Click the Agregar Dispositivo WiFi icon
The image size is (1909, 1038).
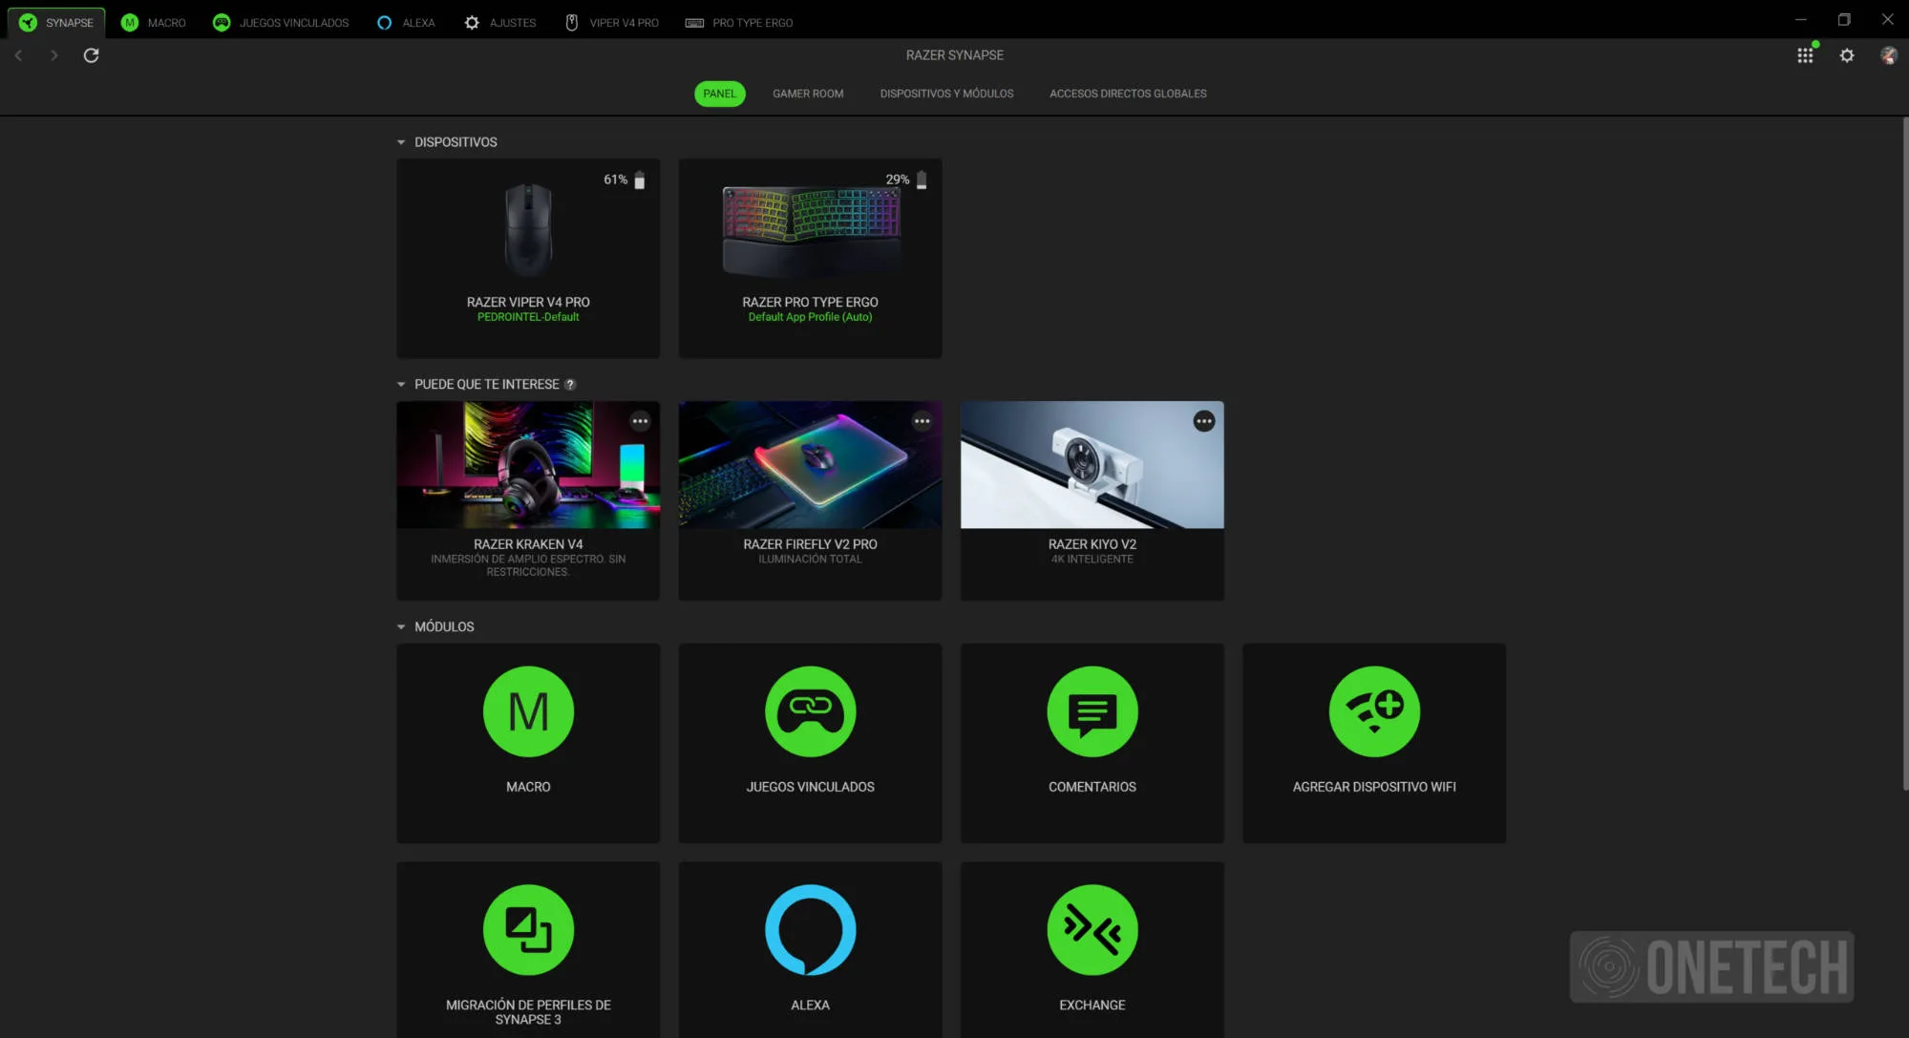click(x=1374, y=711)
